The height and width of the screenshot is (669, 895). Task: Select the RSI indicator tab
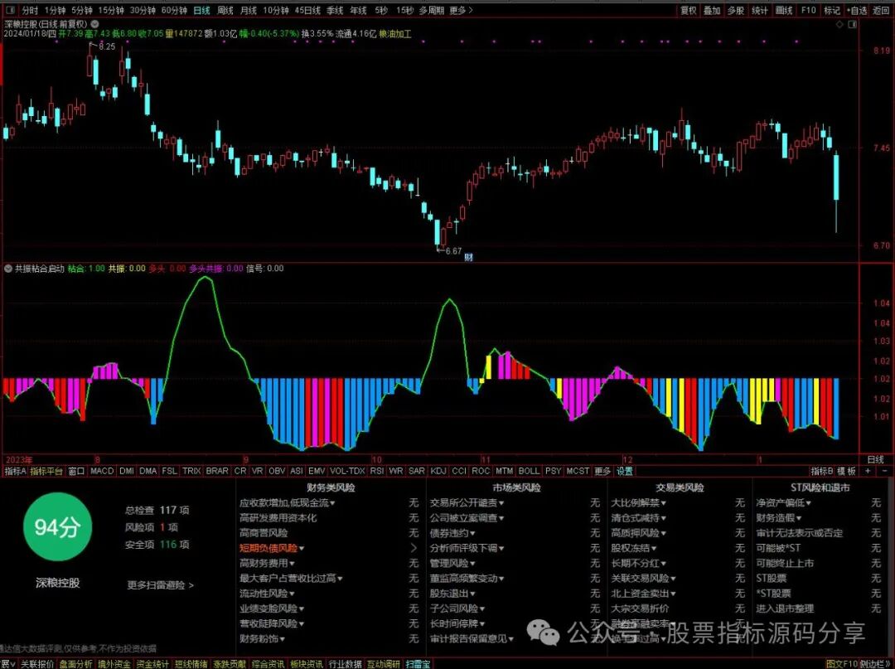tap(377, 471)
